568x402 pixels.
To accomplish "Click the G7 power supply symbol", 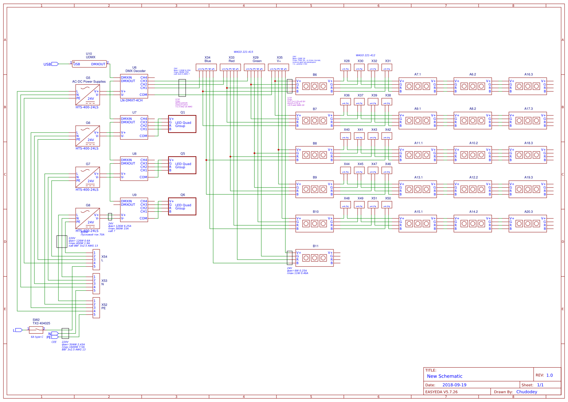I will pyautogui.click(x=88, y=177).
